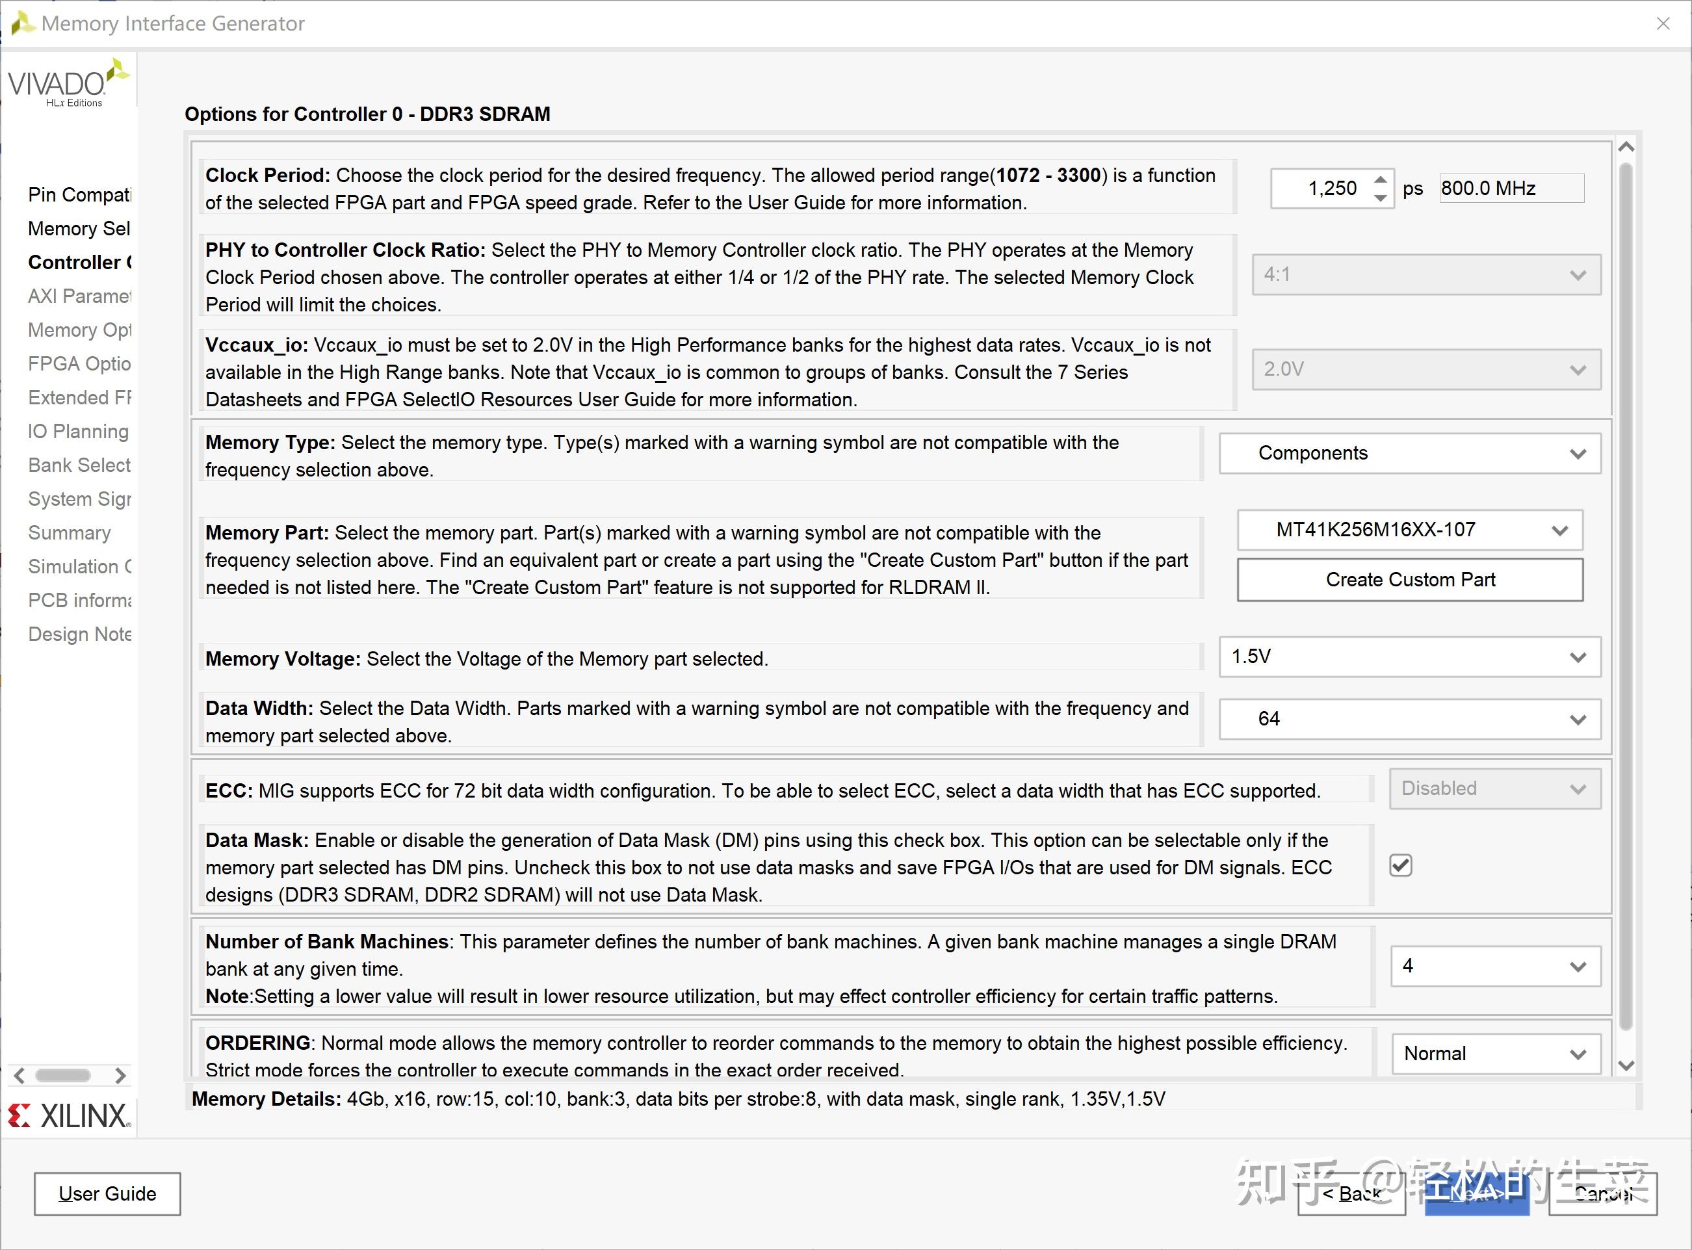Click the Memory Details text line
Screen dimensions: 1692x1250
pos(679,1099)
